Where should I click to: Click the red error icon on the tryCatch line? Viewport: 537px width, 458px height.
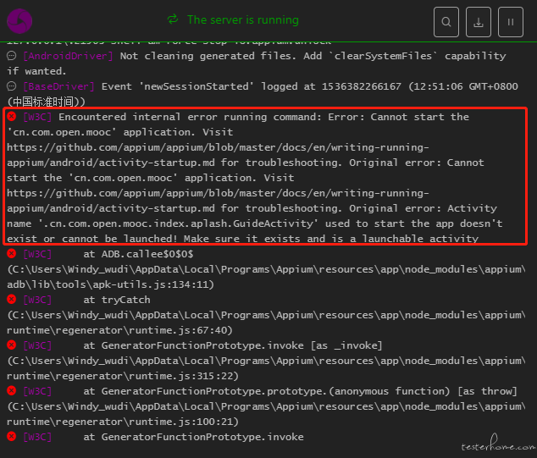click(x=12, y=300)
